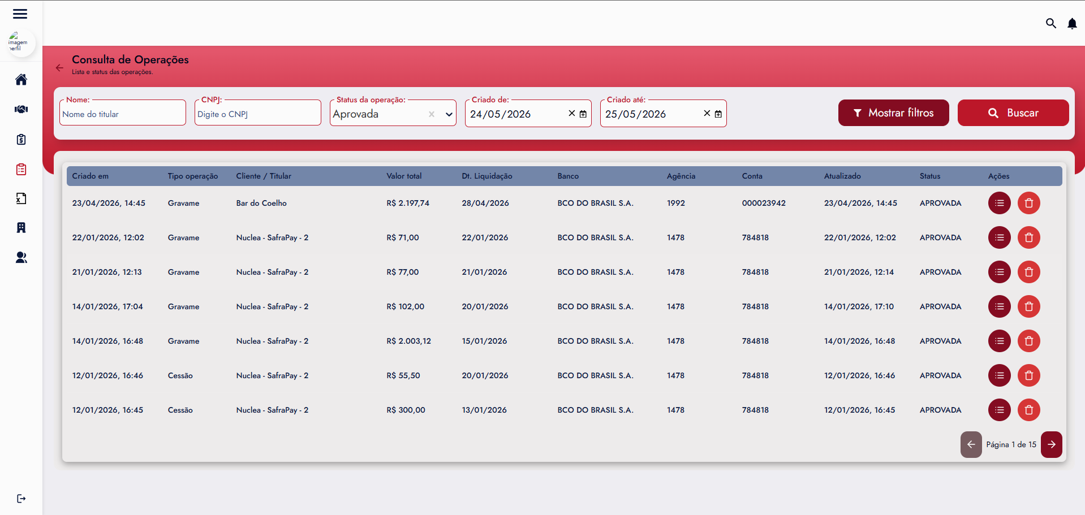
Task: Click the Buscar button
Action: (1013, 113)
